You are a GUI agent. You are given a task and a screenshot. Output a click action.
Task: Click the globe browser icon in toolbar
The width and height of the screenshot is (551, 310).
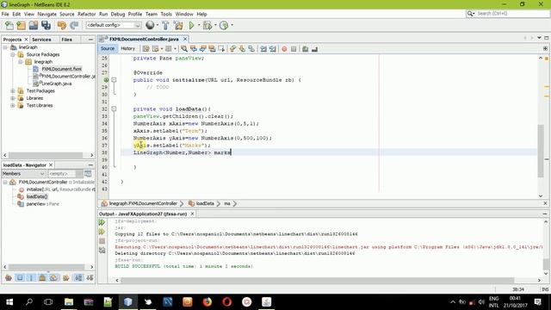coord(150,25)
